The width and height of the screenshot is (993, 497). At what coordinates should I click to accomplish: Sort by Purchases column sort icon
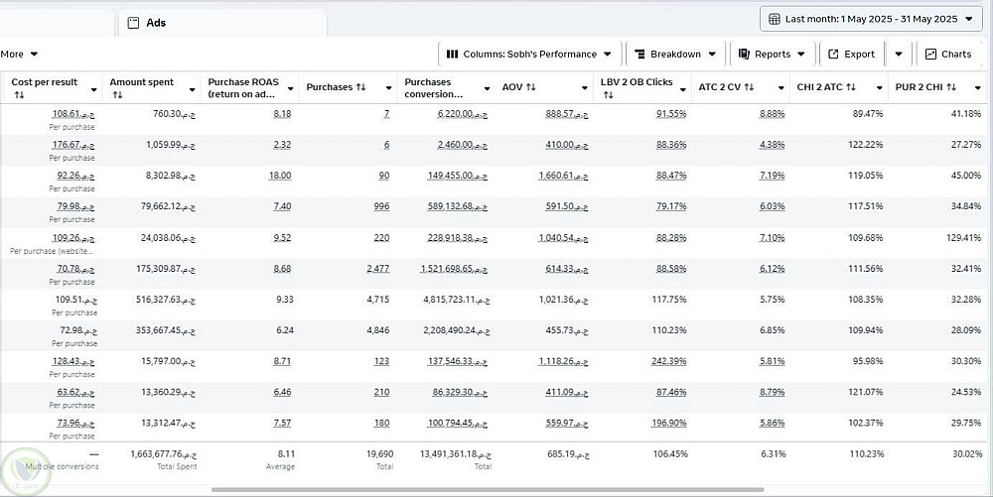(x=360, y=87)
